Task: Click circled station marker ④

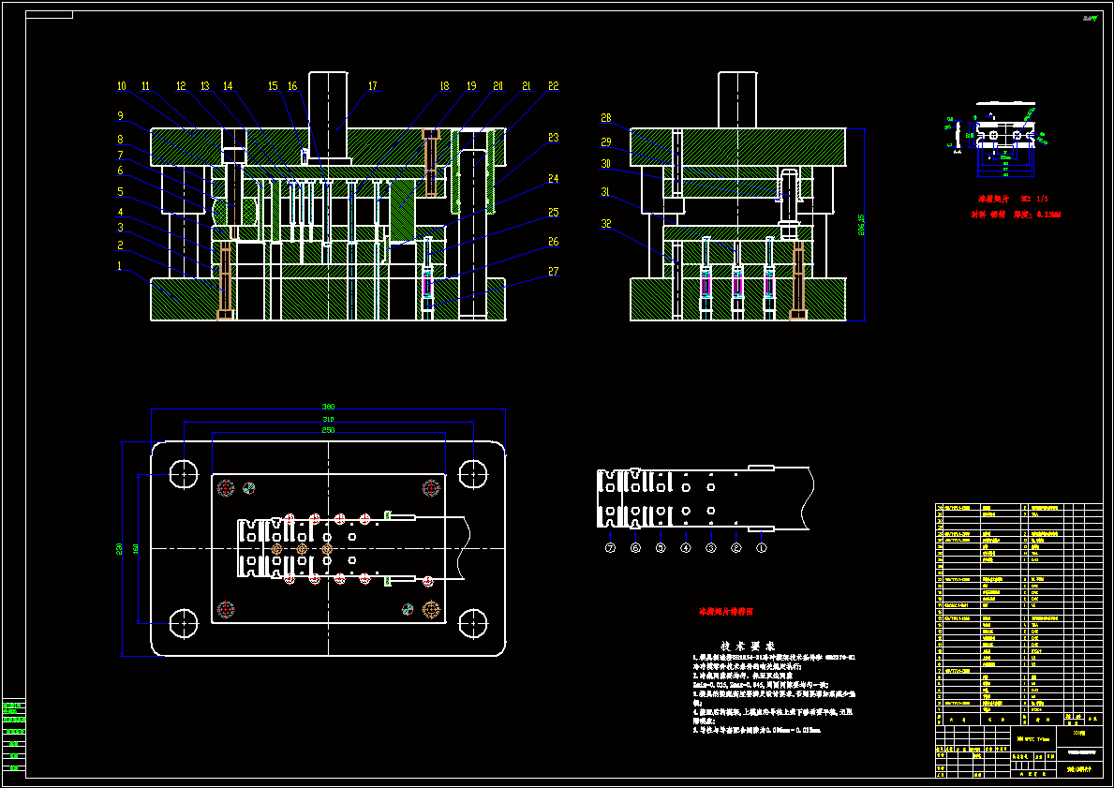Action: 686,548
